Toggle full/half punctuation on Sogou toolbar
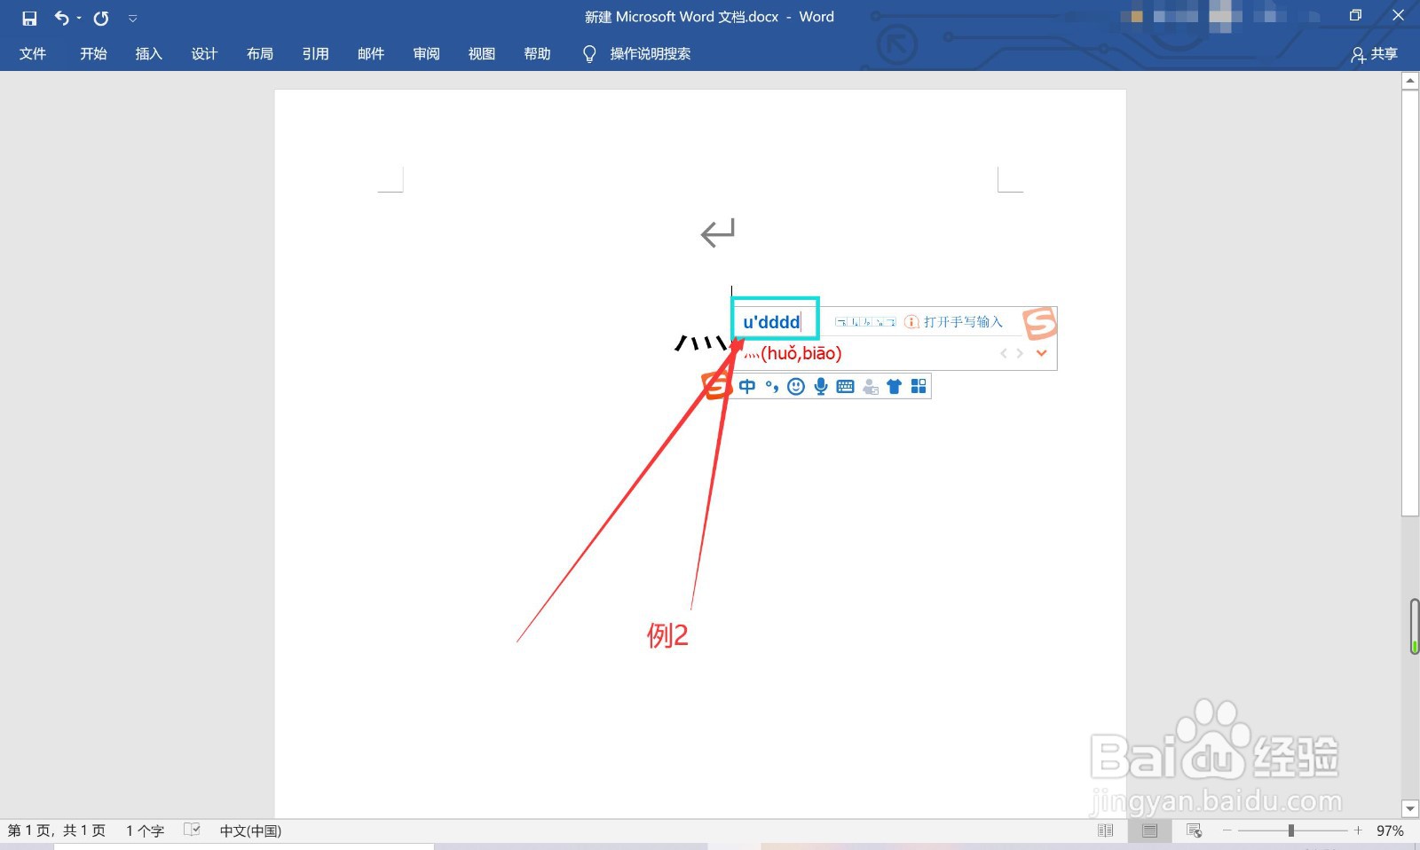The image size is (1420, 850). click(771, 386)
